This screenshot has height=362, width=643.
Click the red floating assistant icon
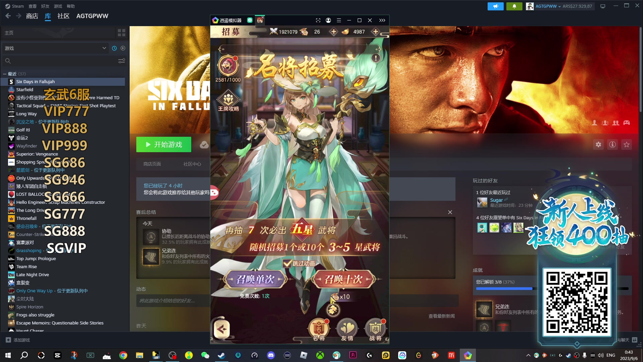(214, 192)
